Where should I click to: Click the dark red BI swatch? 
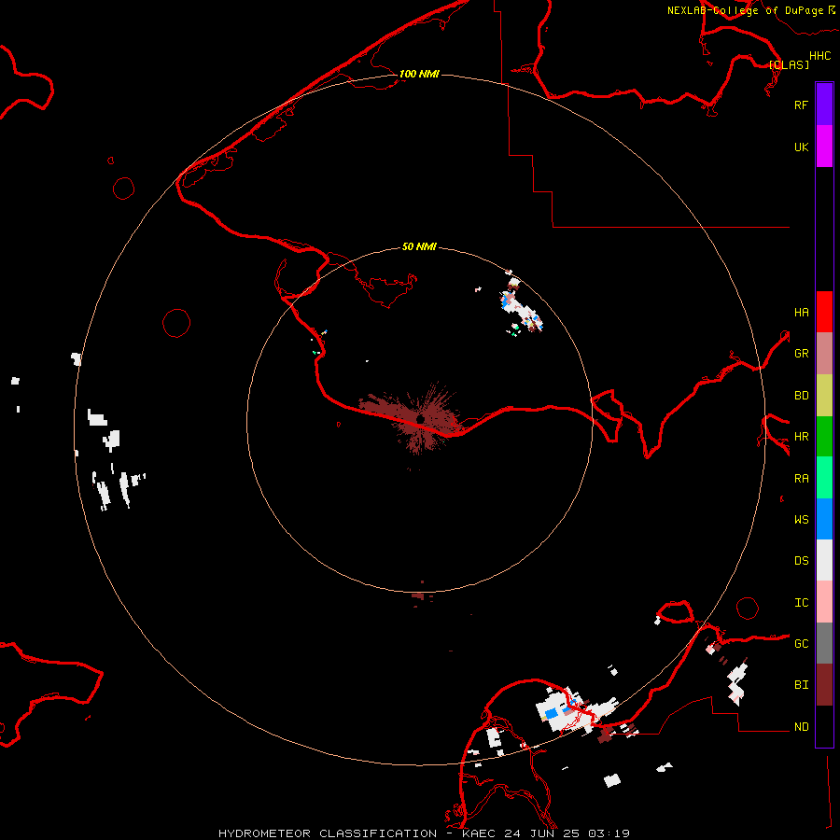pyautogui.click(x=824, y=685)
